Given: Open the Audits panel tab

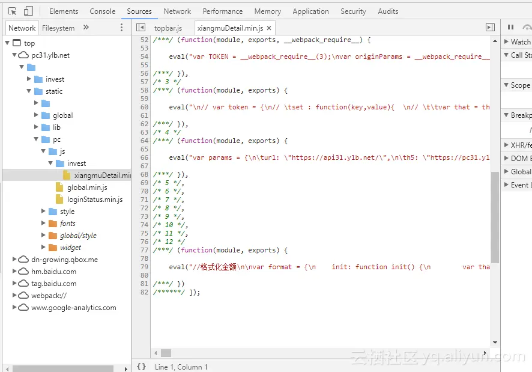Looking at the screenshot, I should point(388,11).
